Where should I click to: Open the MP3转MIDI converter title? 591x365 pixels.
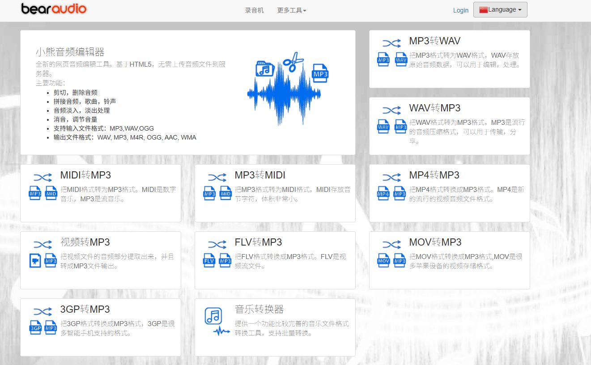260,175
